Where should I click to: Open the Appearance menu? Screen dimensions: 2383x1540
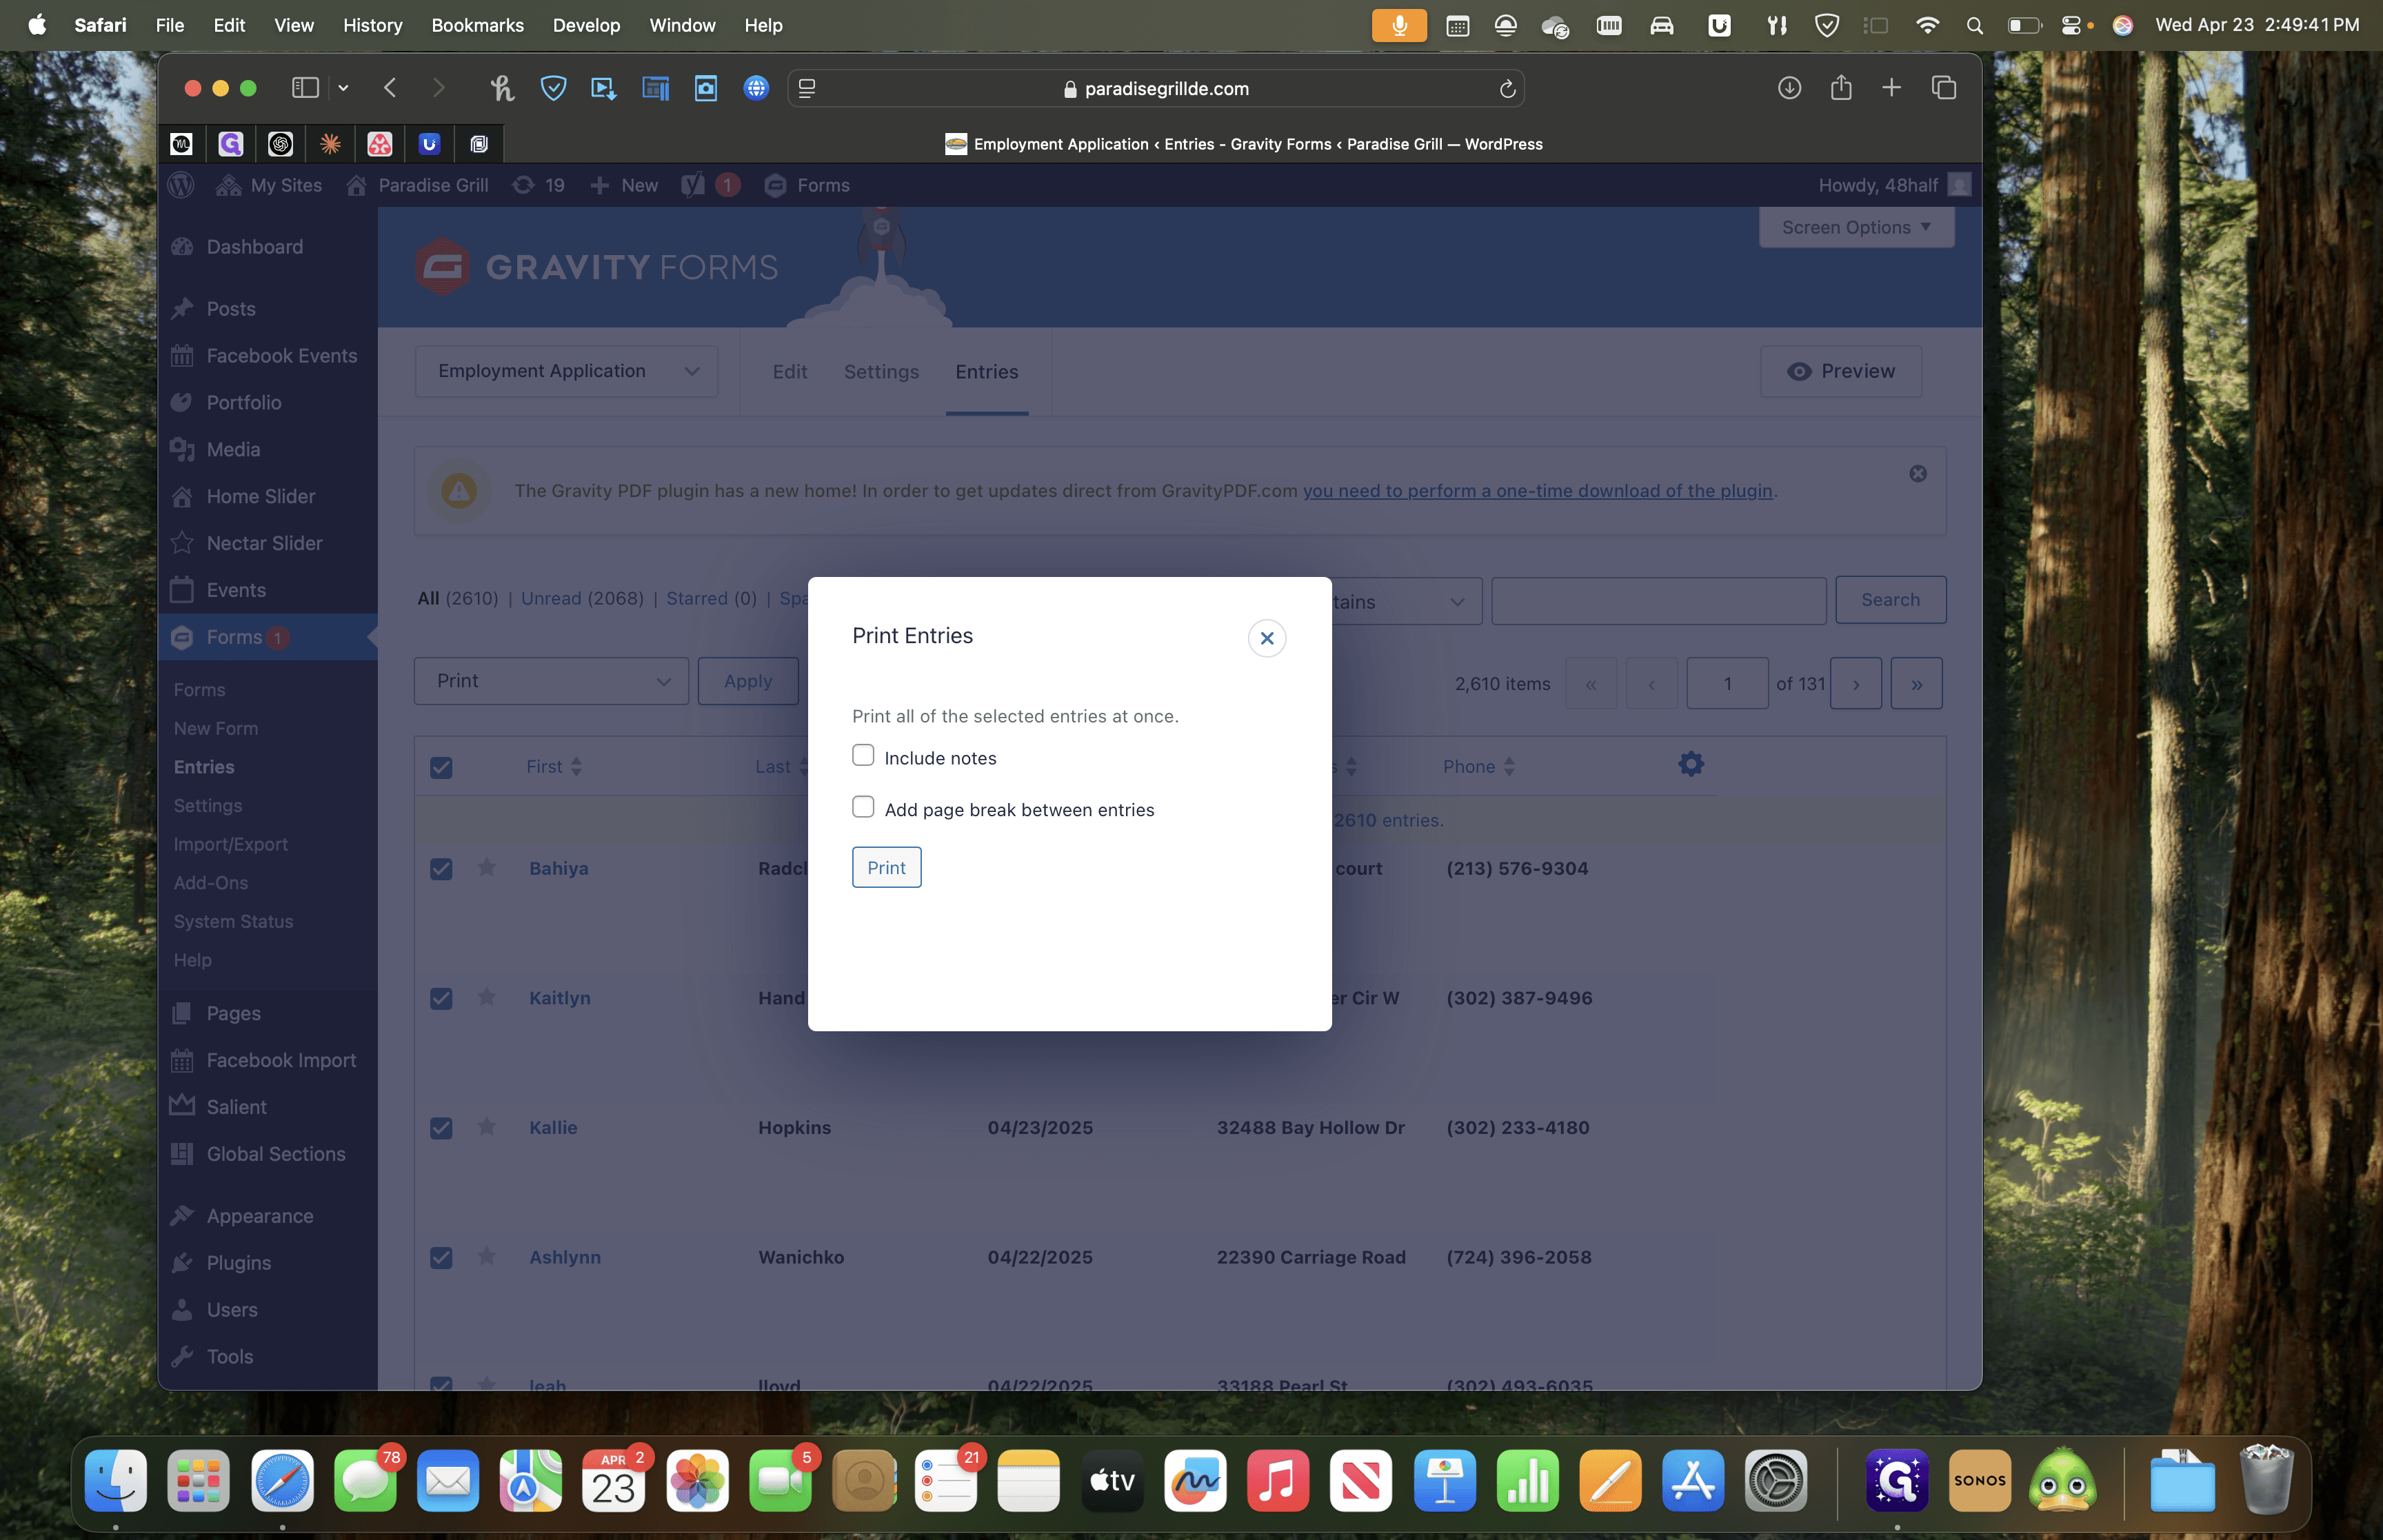(259, 1216)
